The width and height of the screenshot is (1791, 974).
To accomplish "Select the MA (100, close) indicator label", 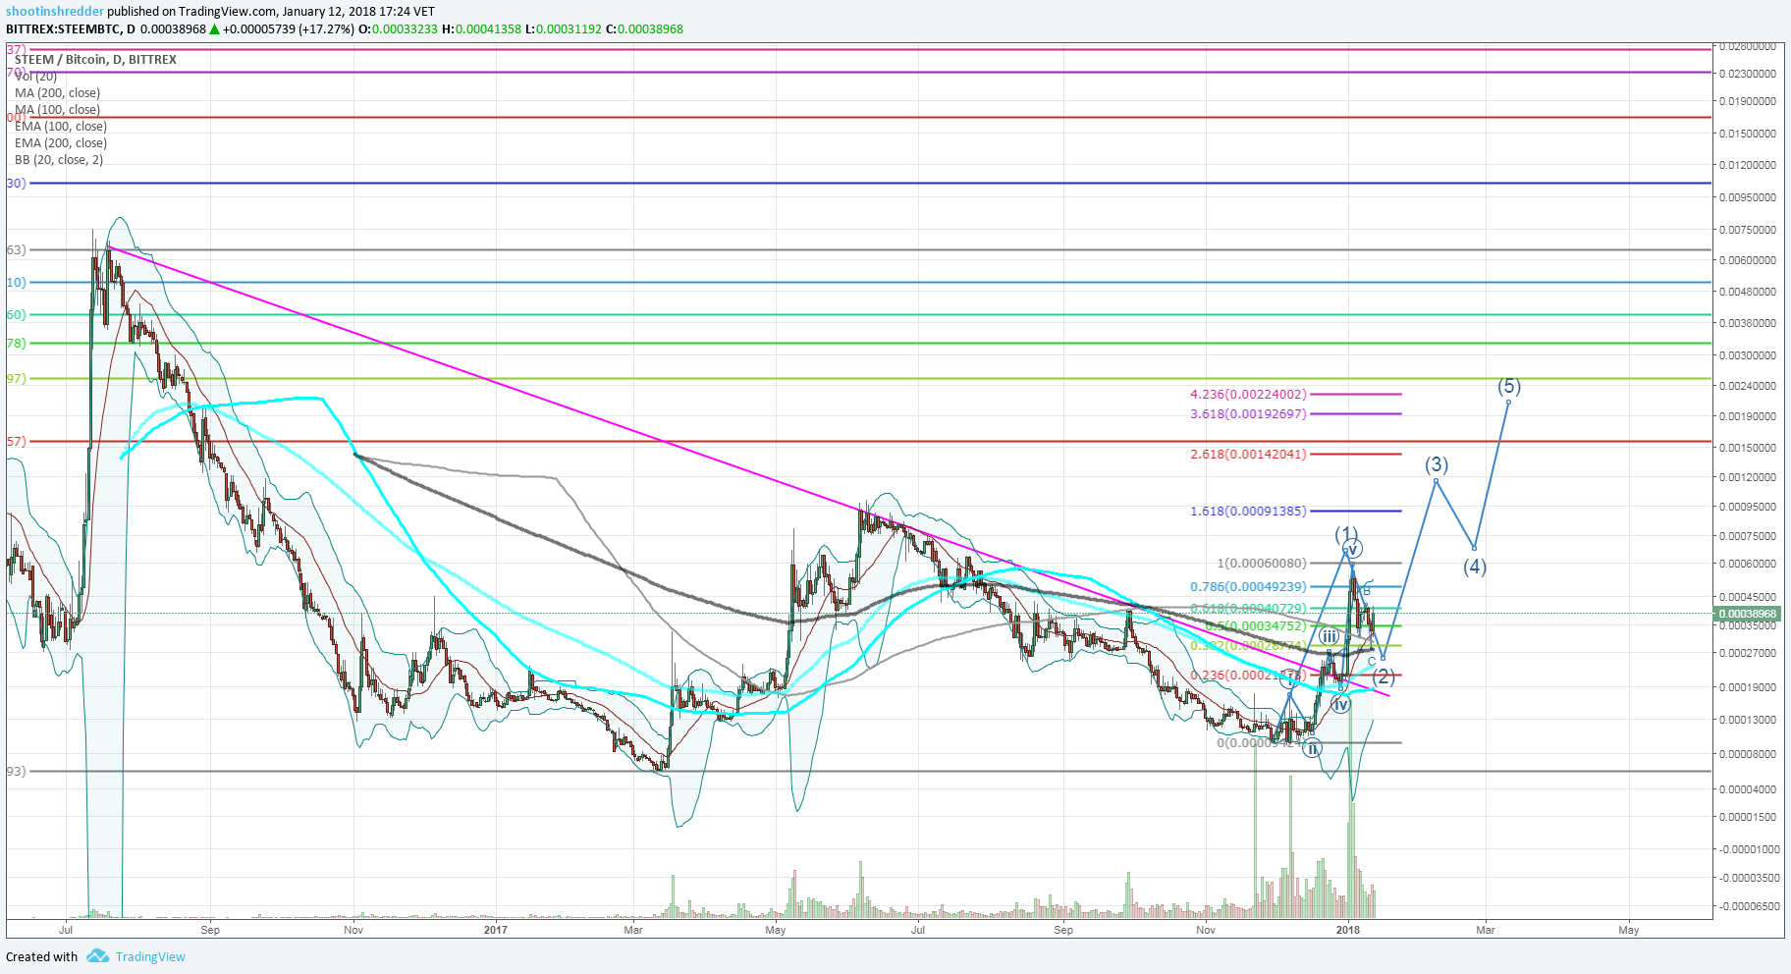I will pyautogui.click(x=57, y=110).
